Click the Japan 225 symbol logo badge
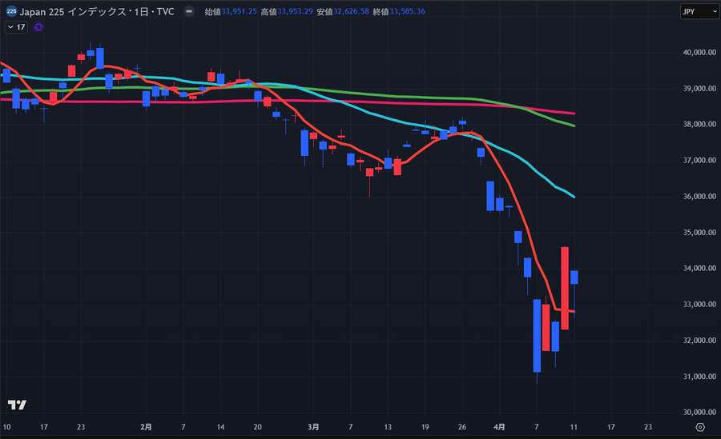Viewport: 721px width, 439px height. [11, 11]
